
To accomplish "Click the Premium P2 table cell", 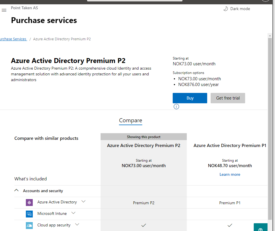I will click(x=144, y=203).
